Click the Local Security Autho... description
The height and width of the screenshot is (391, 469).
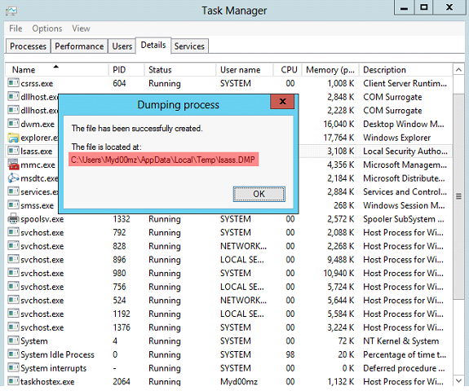[x=405, y=152]
